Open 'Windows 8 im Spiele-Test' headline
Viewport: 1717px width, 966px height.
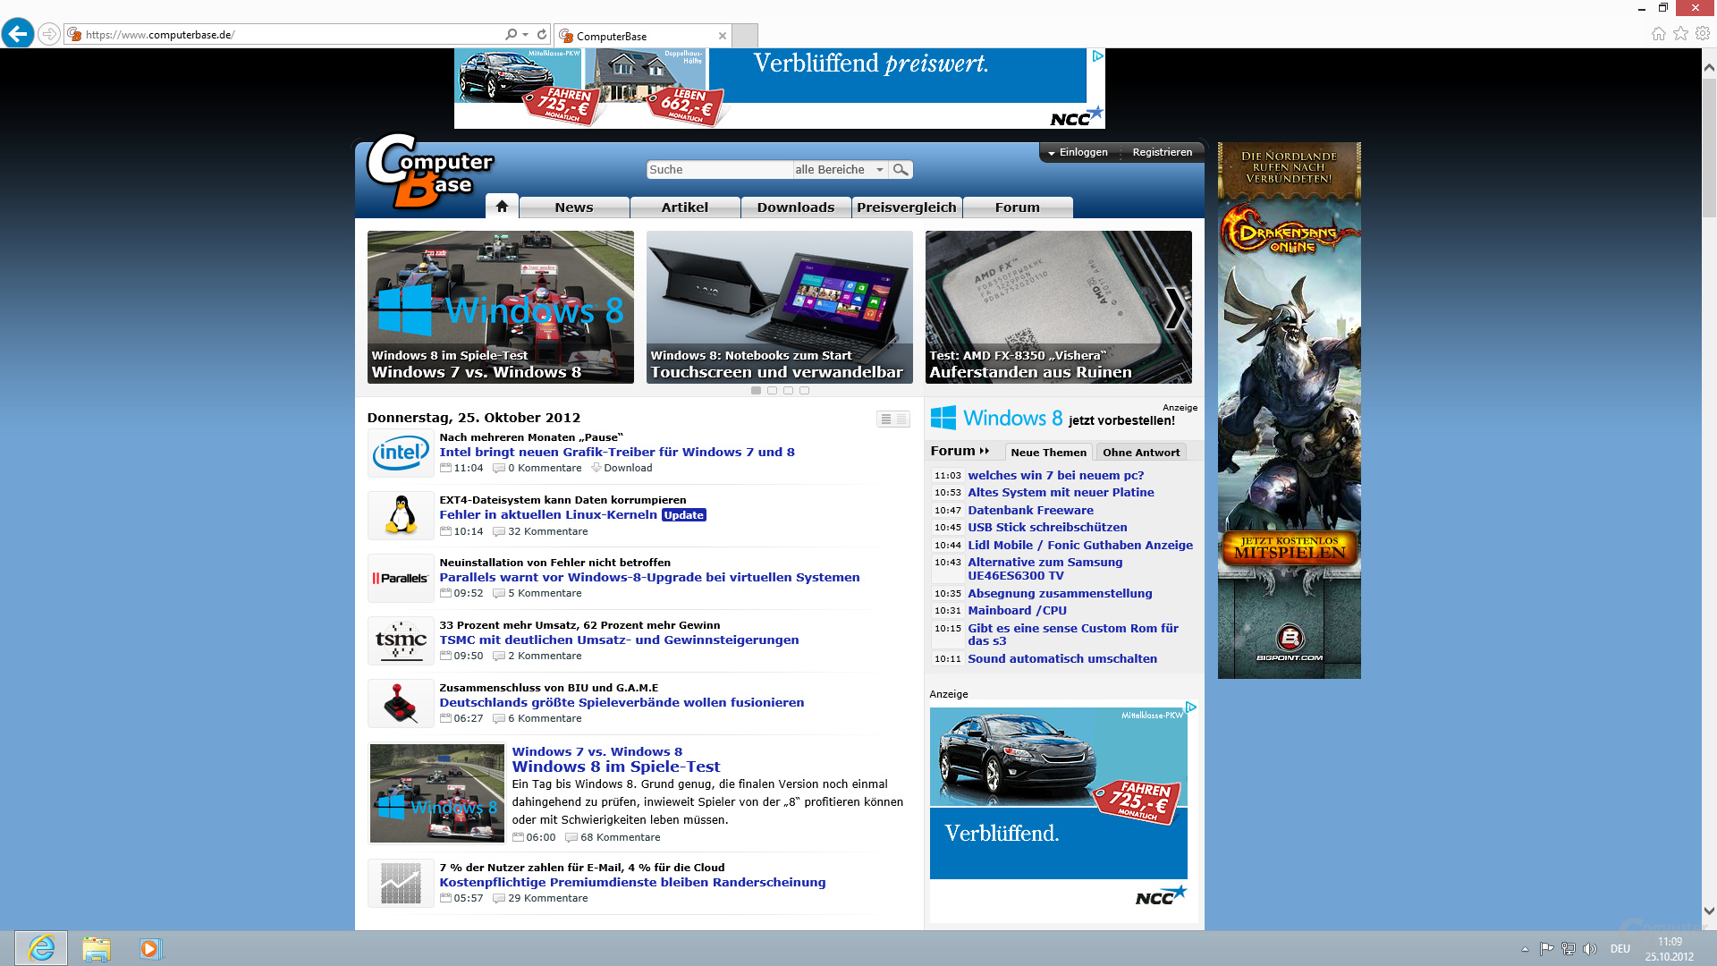coord(616,767)
